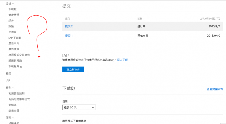Open 推播通知 in the sidebar
The height and width of the screenshot is (124, 226).
pos(14,123)
